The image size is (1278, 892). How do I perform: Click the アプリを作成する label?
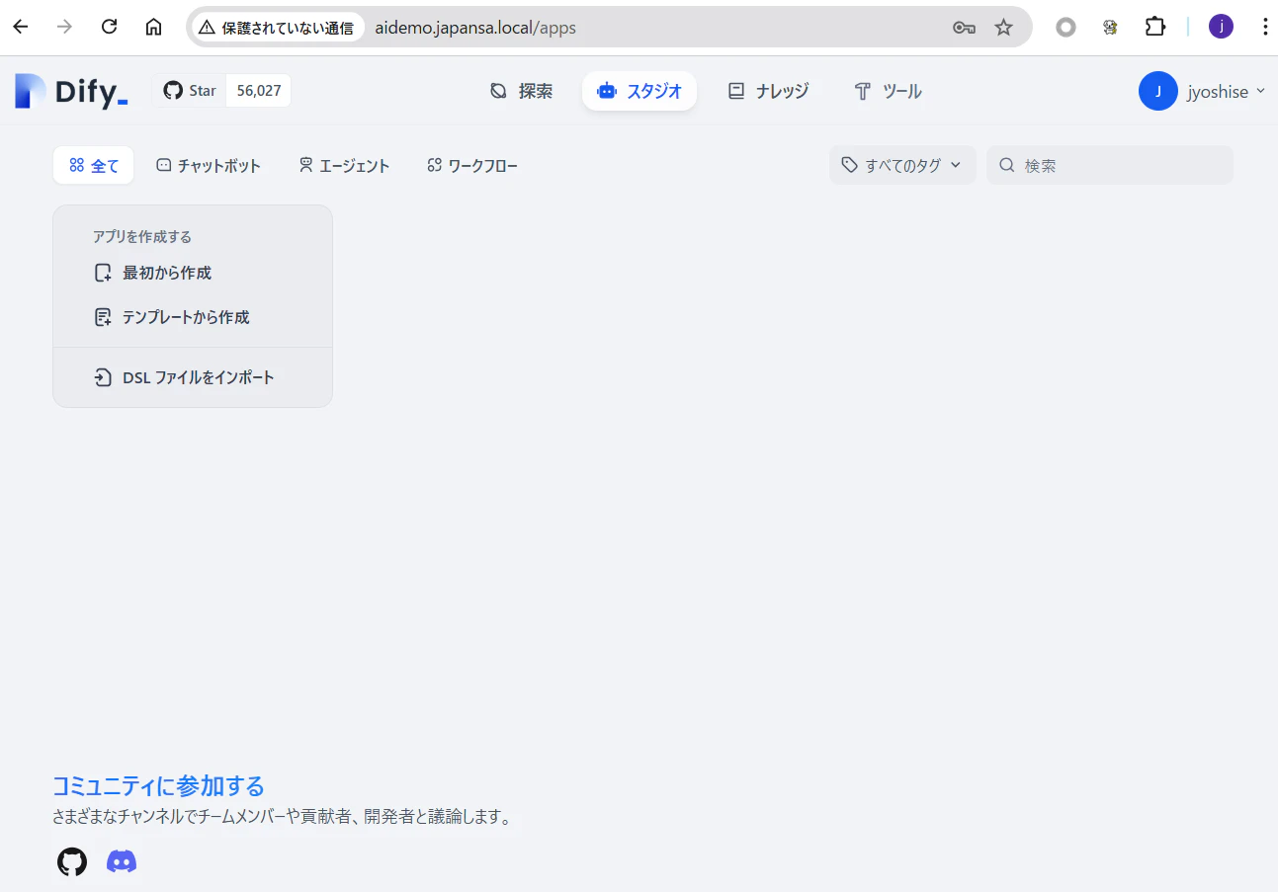pos(142,237)
